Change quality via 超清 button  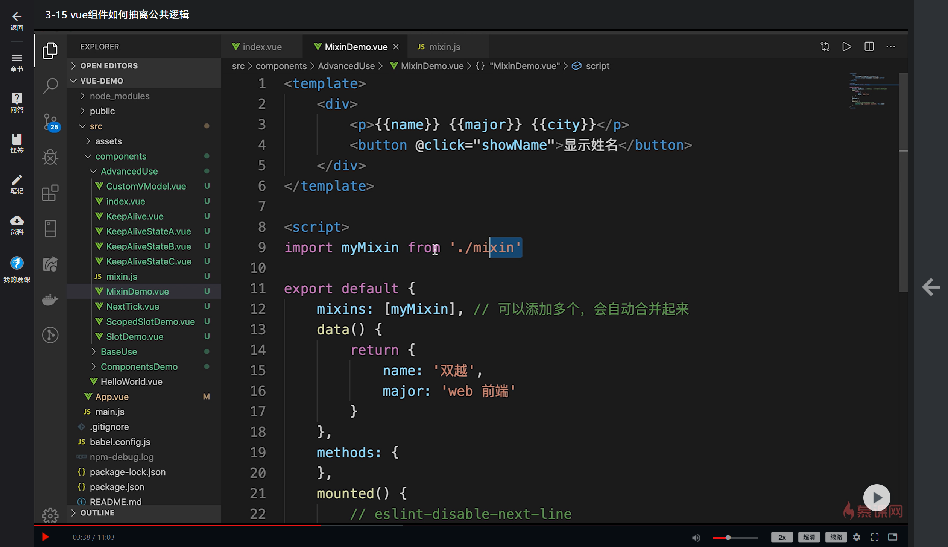(x=809, y=537)
